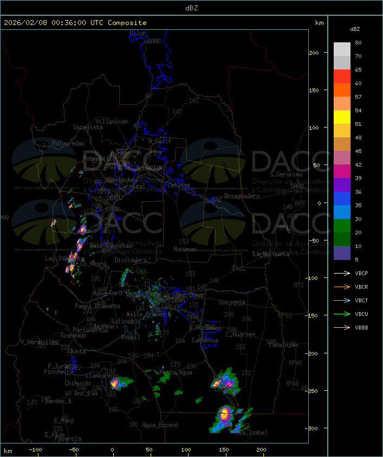
Task: Click the '-250' tick on the vertical axis
Action: coord(311,391)
